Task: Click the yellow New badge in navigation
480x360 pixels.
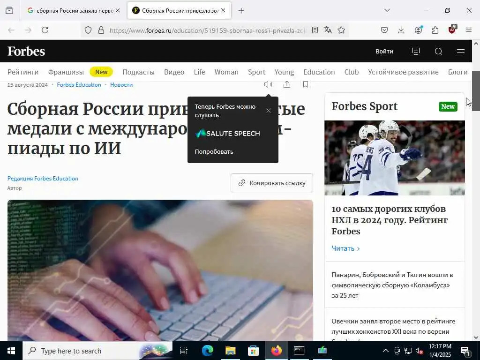Action: tap(101, 72)
